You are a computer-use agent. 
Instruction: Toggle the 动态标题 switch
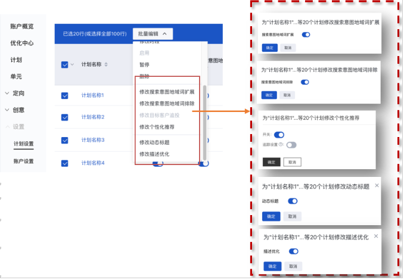click(x=293, y=201)
